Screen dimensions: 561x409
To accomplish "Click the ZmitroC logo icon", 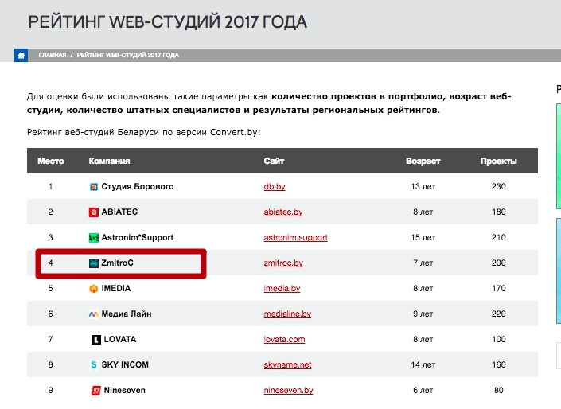I will pos(93,263).
